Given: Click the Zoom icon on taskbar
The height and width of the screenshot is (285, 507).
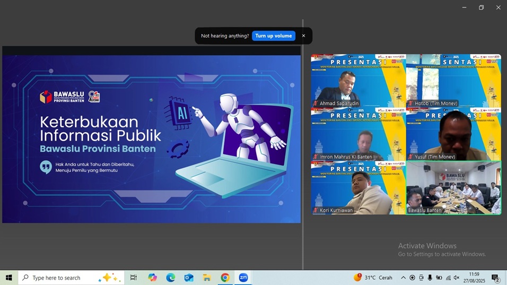Looking at the screenshot, I should pyautogui.click(x=243, y=278).
